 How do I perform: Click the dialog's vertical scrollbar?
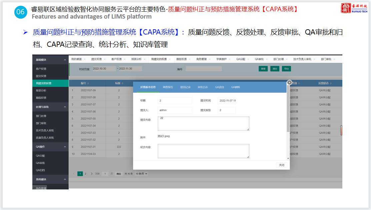point(288,113)
